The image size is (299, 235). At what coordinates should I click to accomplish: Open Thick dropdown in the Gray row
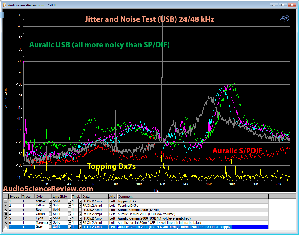coord(80,227)
